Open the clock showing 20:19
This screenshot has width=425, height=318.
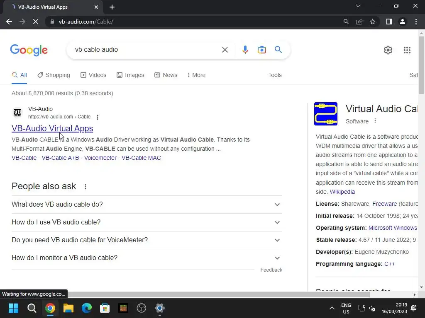(394, 308)
